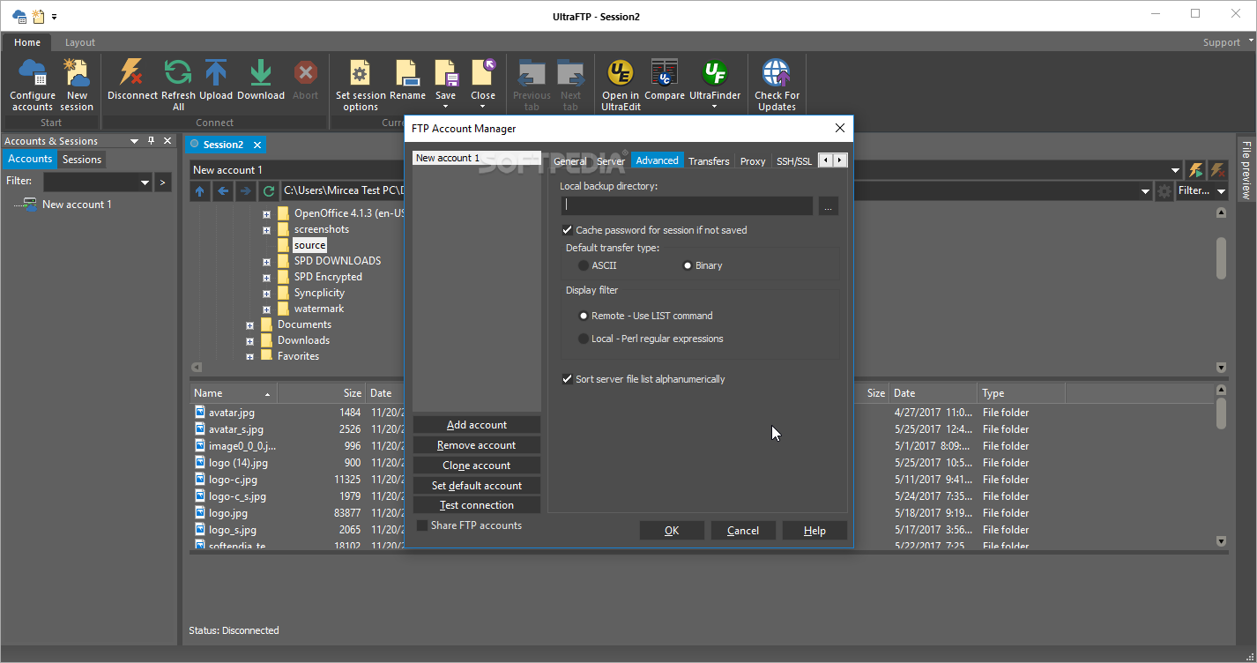The image size is (1257, 663).
Task: Browse for local backup directory
Action: click(828, 205)
